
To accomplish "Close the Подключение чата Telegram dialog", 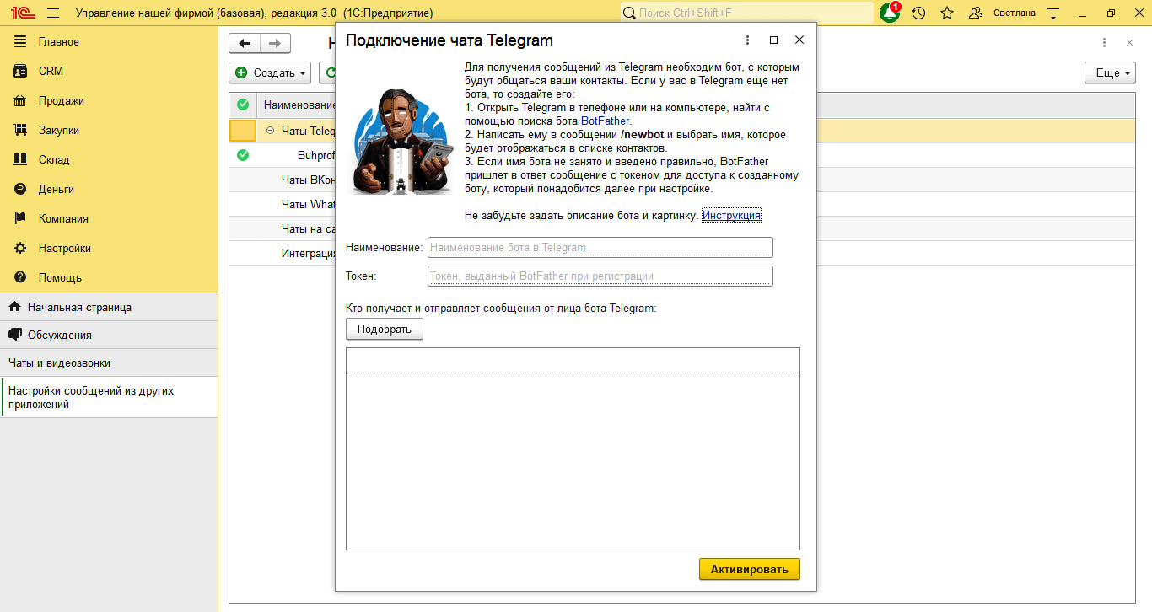I will click(x=799, y=40).
